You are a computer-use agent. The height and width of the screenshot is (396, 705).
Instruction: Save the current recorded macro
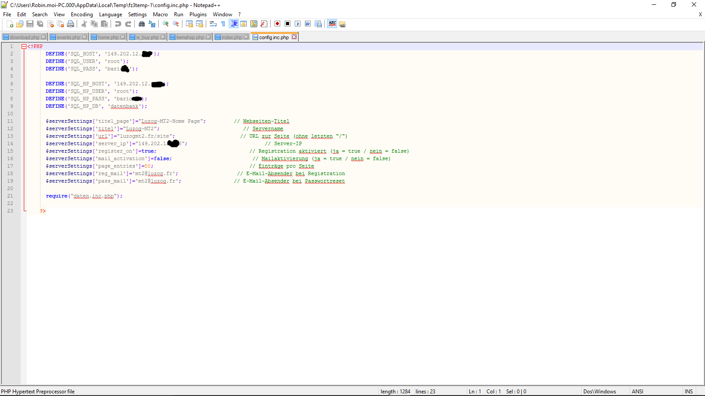pos(318,24)
